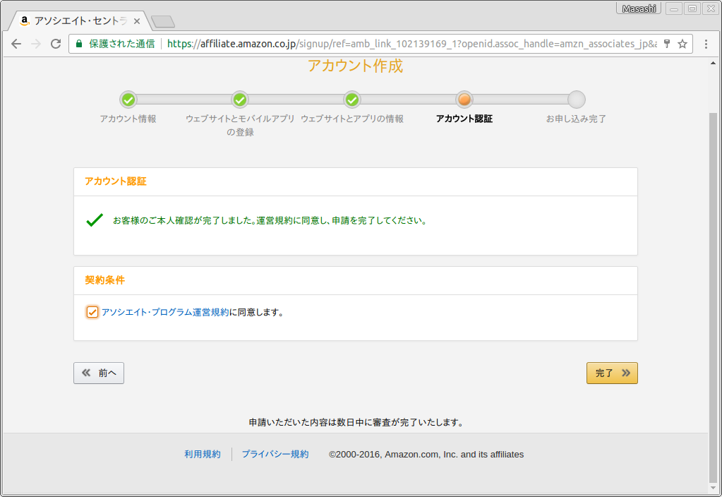This screenshot has height=497, width=722.
Task: Click the grey お申し込み完了 step circle
Action: tap(576, 100)
